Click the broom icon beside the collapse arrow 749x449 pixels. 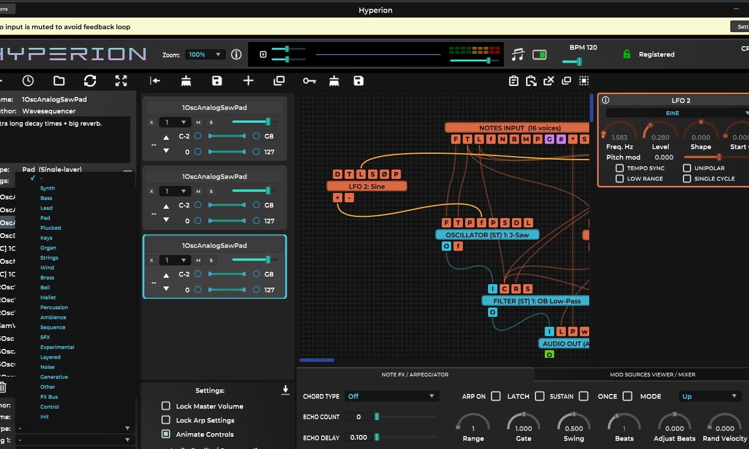(186, 81)
